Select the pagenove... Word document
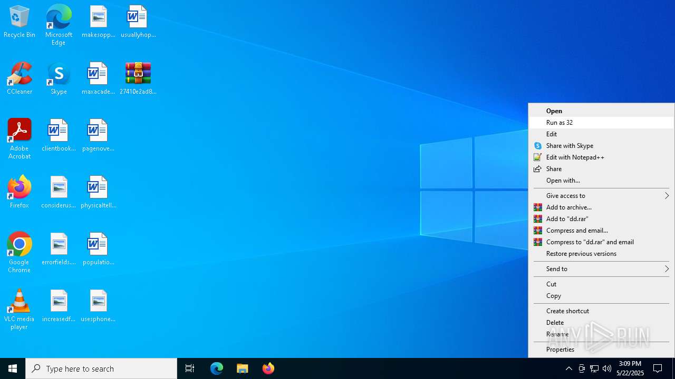The height and width of the screenshot is (379, 675). [x=98, y=136]
